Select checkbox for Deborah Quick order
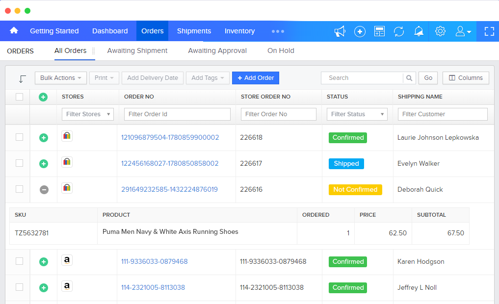499x304 pixels. click(x=20, y=189)
